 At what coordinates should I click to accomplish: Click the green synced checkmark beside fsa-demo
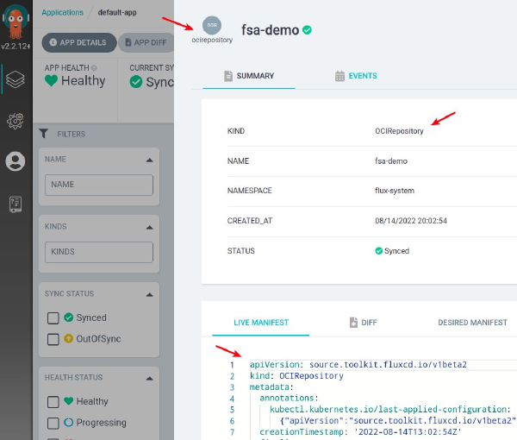pyautogui.click(x=307, y=30)
